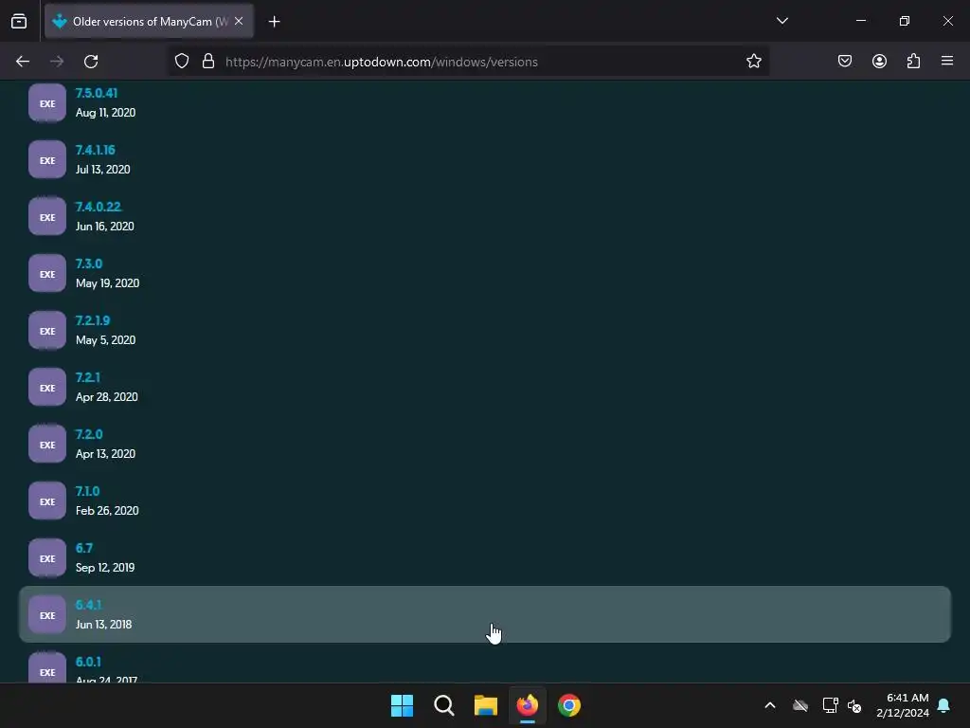This screenshot has height=728, width=970.
Task: Click EXE icon beside Apr 28, 2020
Action: tap(47, 388)
